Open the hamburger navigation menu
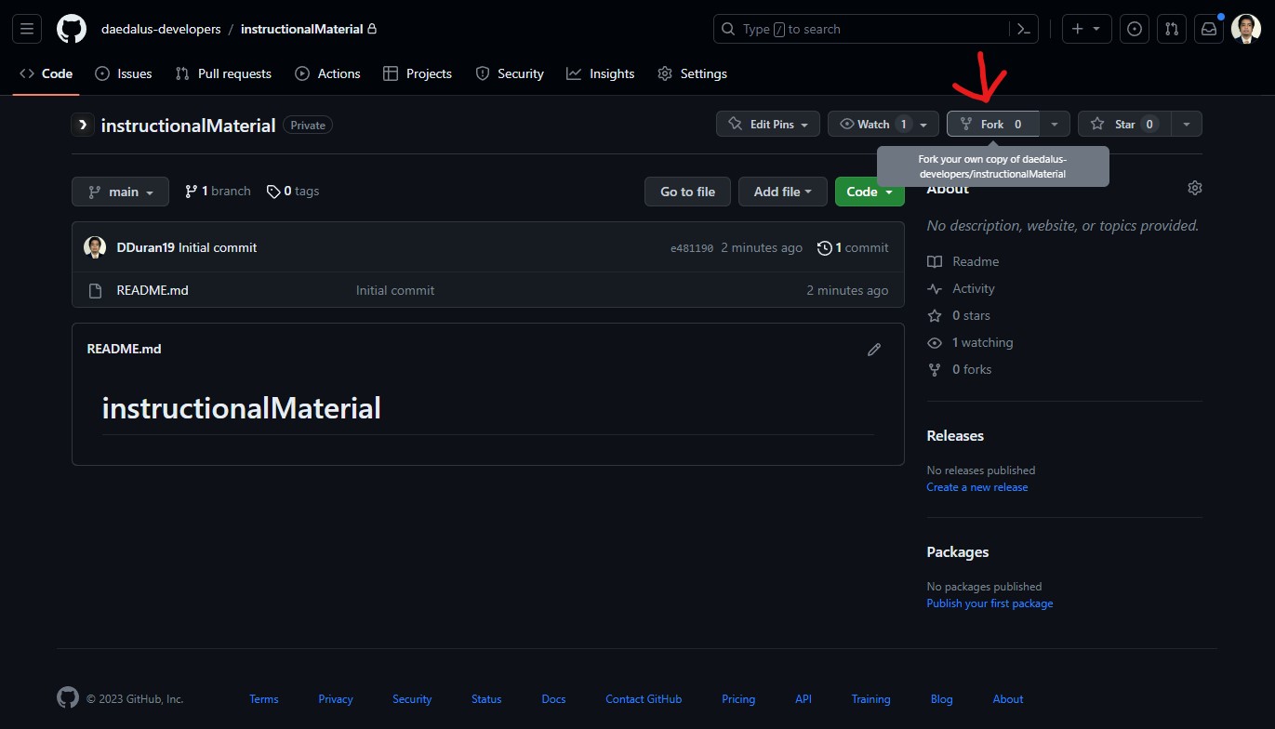This screenshot has height=729, width=1275. click(26, 29)
